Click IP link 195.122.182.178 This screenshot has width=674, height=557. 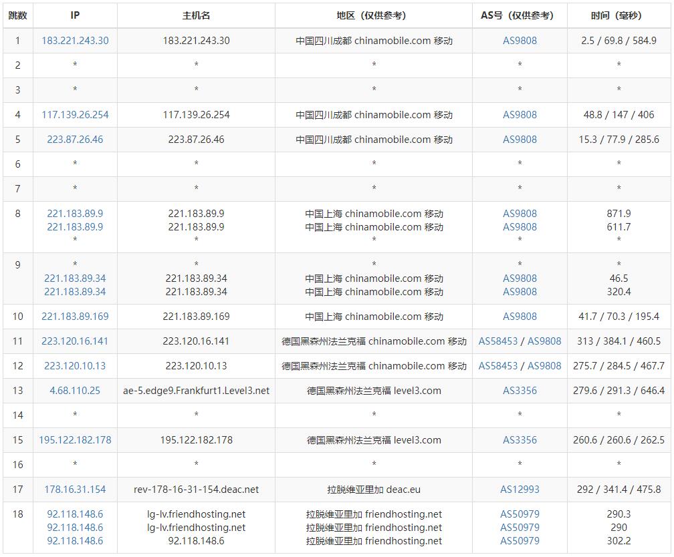pyautogui.click(x=75, y=440)
